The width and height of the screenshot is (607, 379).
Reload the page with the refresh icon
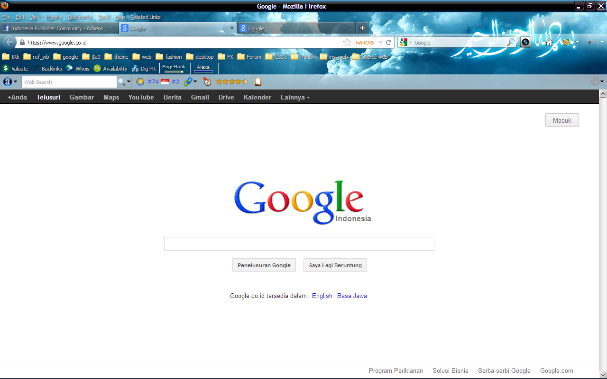pos(389,42)
